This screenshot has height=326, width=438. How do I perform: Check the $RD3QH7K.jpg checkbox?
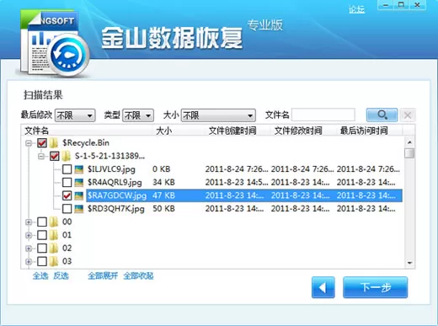coord(67,209)
